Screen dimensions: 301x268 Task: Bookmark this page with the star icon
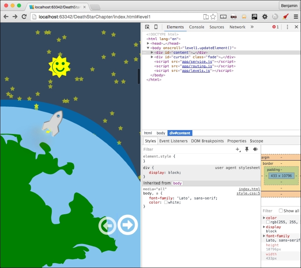click(213, 17)
